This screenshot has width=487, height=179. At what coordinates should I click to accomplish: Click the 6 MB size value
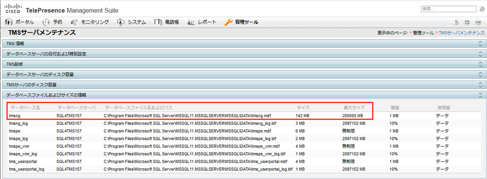[x=300, y=131]
